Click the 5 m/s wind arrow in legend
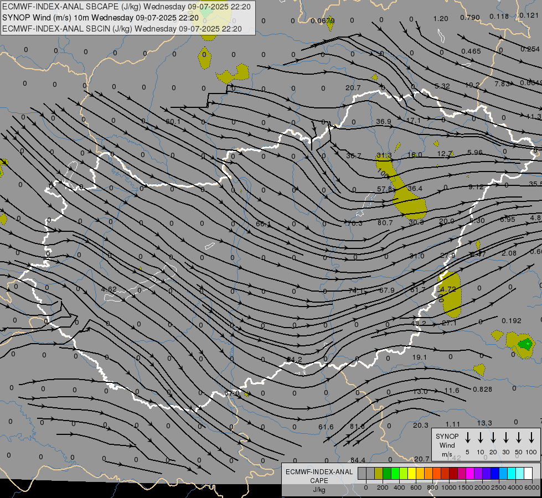542x498 pixels. [x=467, y=438]
